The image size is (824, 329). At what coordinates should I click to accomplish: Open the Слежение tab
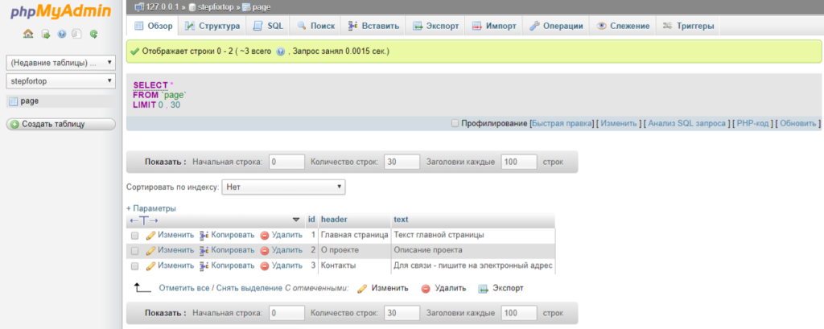624,26
